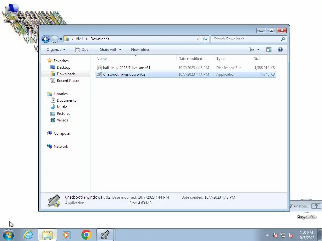Launch Google Chrome from taskbar
This screenshot has width=322, height=241.
[86, 235]
